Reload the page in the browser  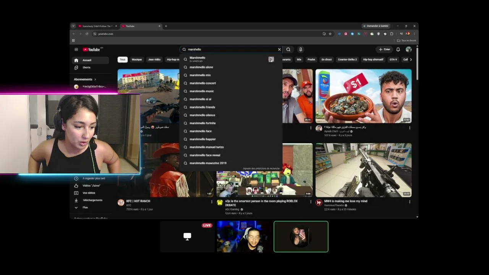coord(87,34)
